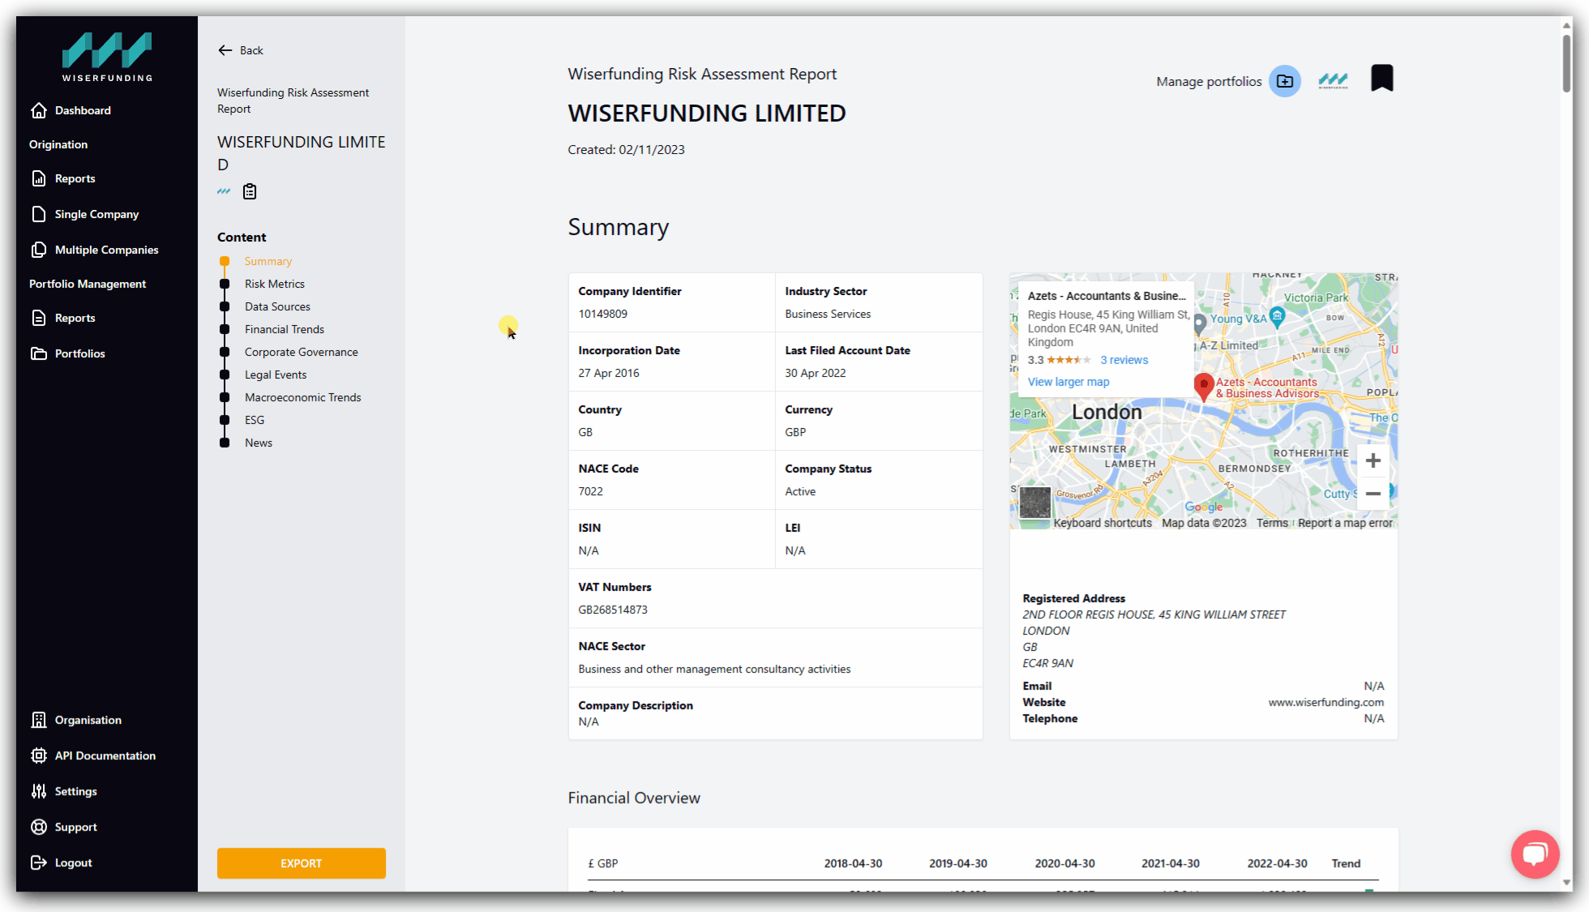The width and height of the screenshot is (1589, 912).
Task: Jump to ESG section
Action: pos(255,420)
